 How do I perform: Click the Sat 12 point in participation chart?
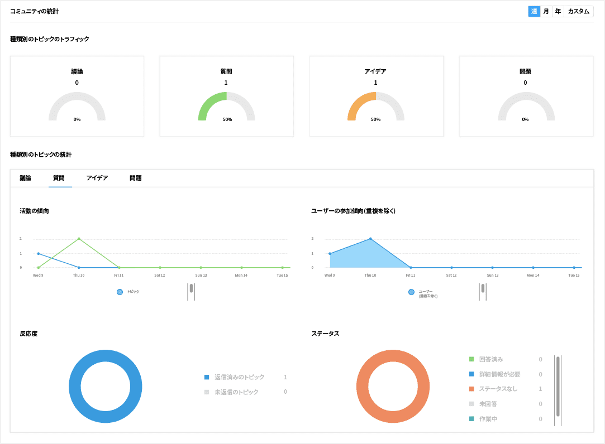tap(451, 268)
